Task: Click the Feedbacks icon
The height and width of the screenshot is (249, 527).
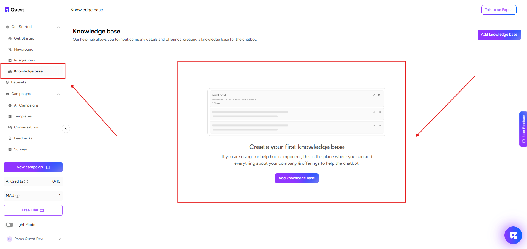Action: pos(10,138)
